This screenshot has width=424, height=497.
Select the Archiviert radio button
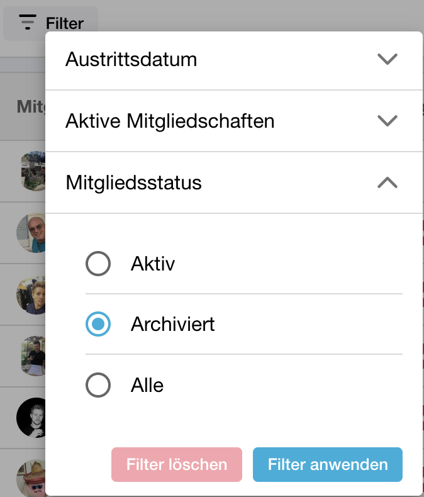pos(98,324)
